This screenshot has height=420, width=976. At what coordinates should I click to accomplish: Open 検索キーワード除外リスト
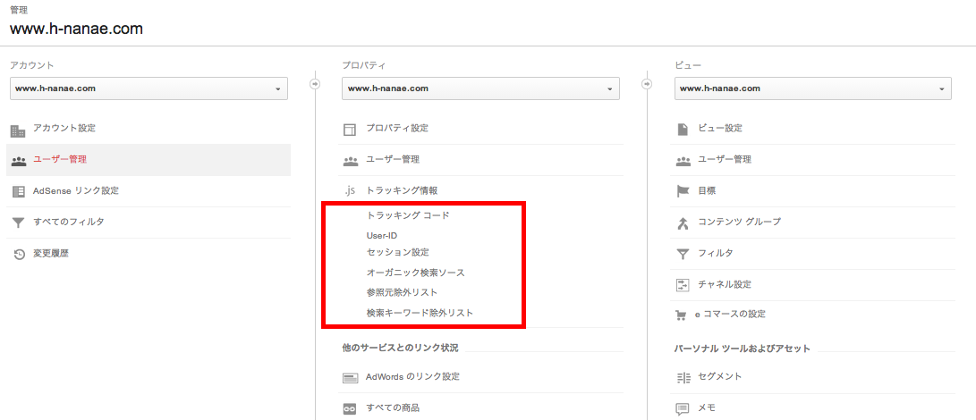coord(420,313)
